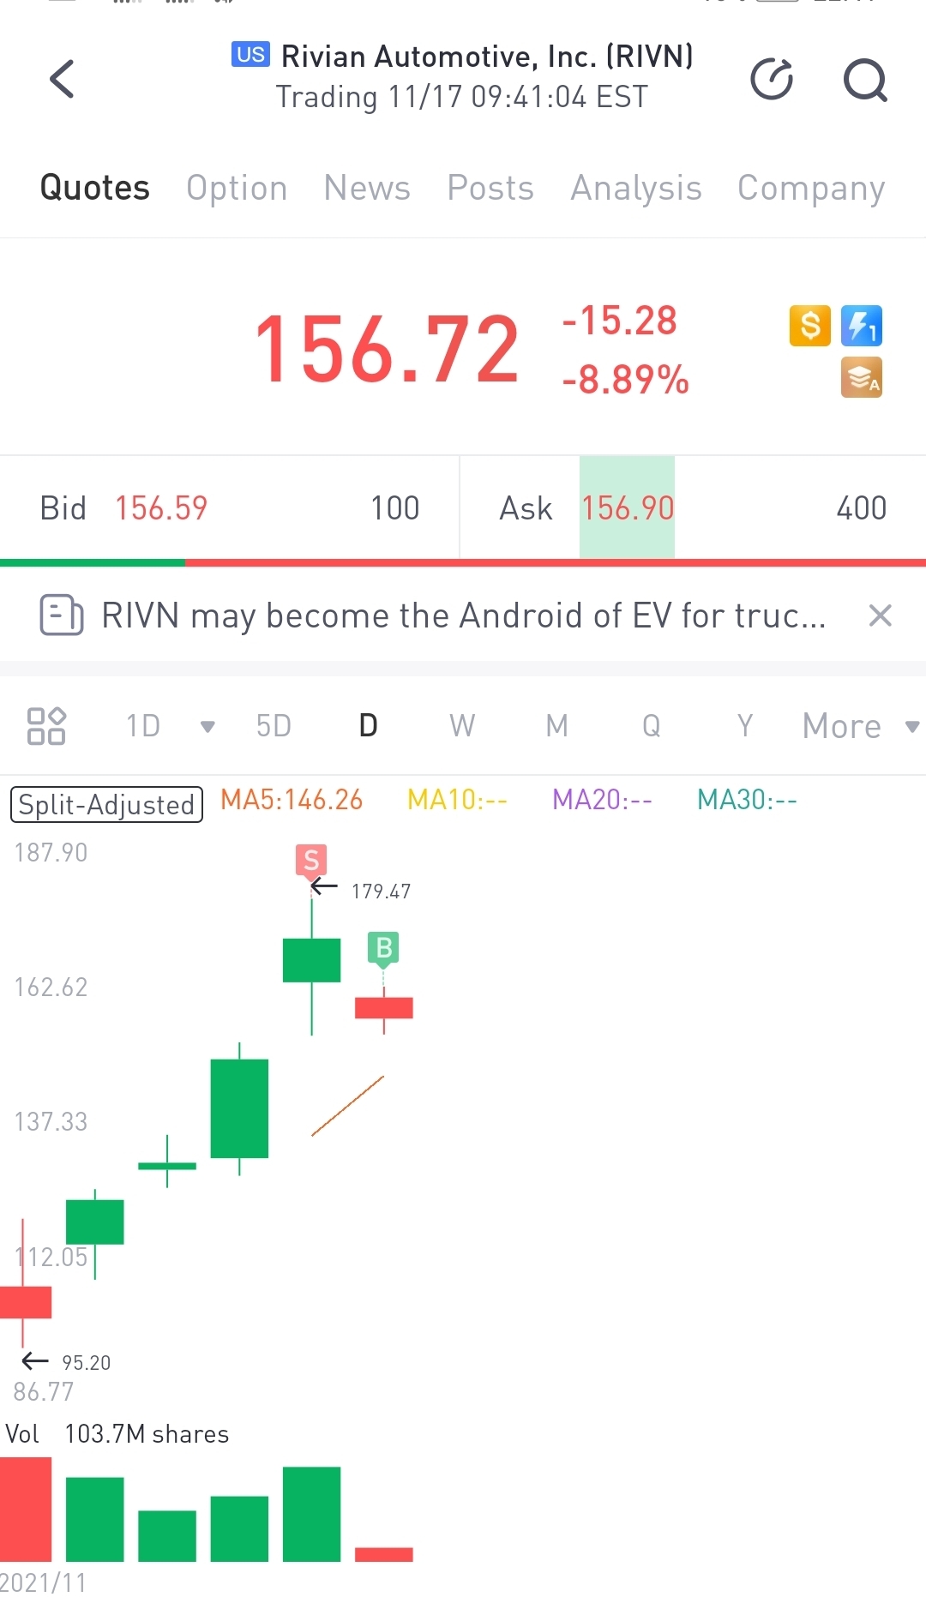Open the search magnifier icon
Image resolution: width=926 pixels, height=1597 pixels.
(x=864, y=80)
